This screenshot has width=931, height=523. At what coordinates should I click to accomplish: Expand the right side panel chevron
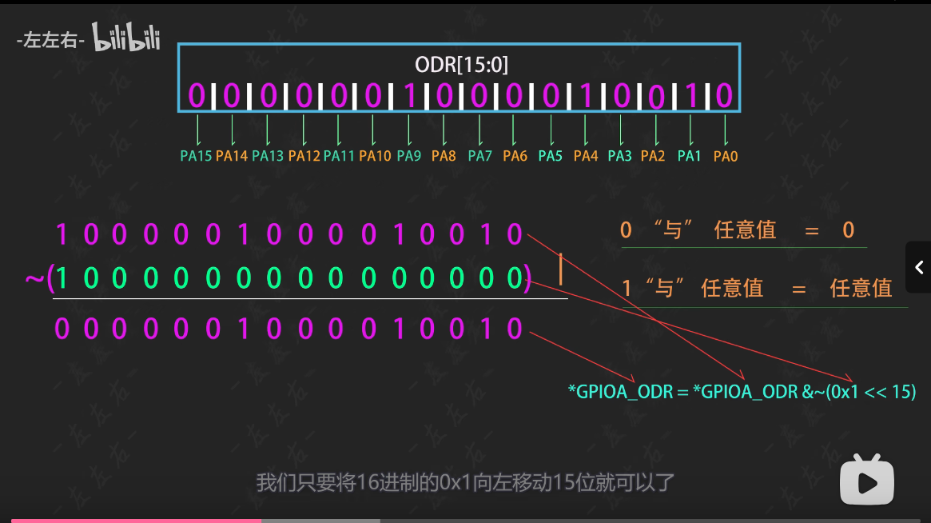[919, 268]
